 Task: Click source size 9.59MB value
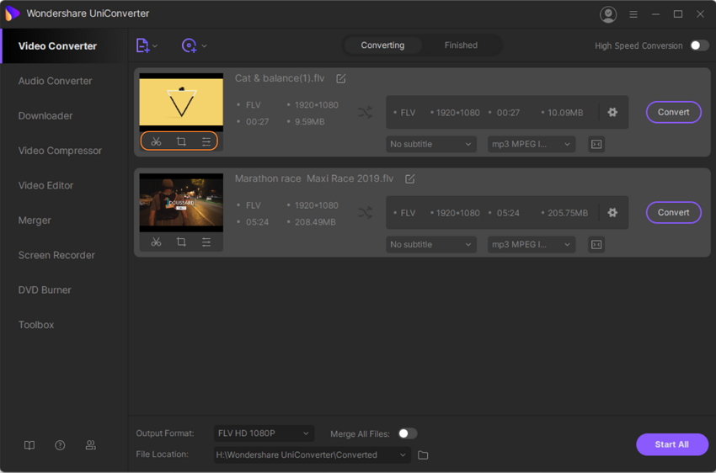tap(310, 122)
